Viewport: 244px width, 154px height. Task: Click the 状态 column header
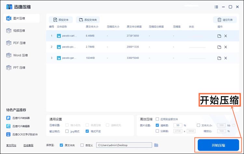191,27
